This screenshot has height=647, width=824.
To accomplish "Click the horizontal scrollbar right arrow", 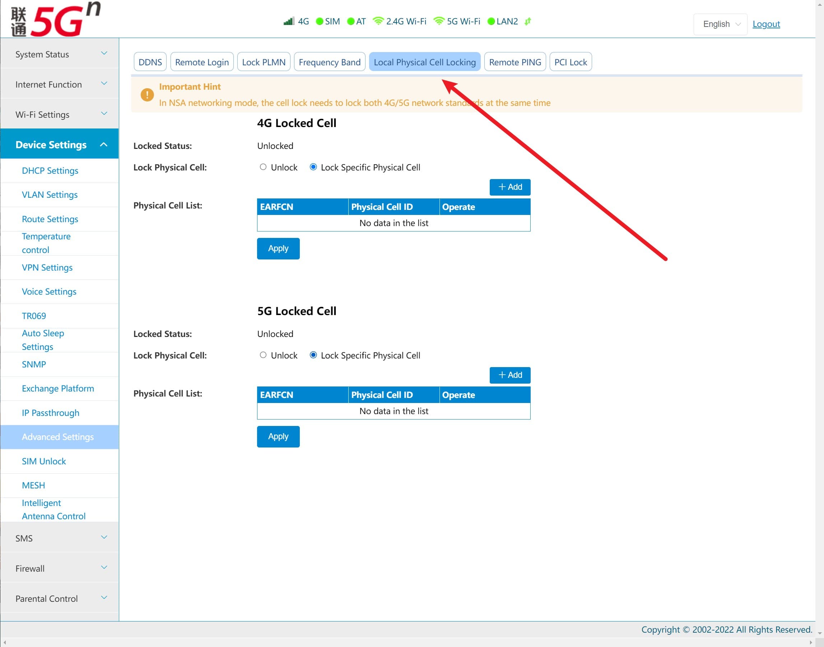I will point(811,642).
